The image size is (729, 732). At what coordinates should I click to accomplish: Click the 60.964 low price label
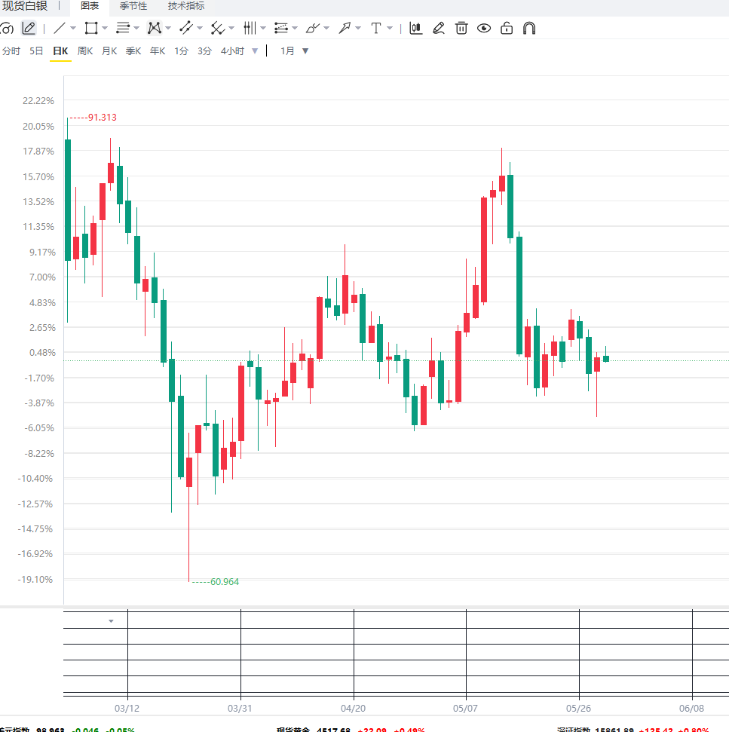(225, 582)
